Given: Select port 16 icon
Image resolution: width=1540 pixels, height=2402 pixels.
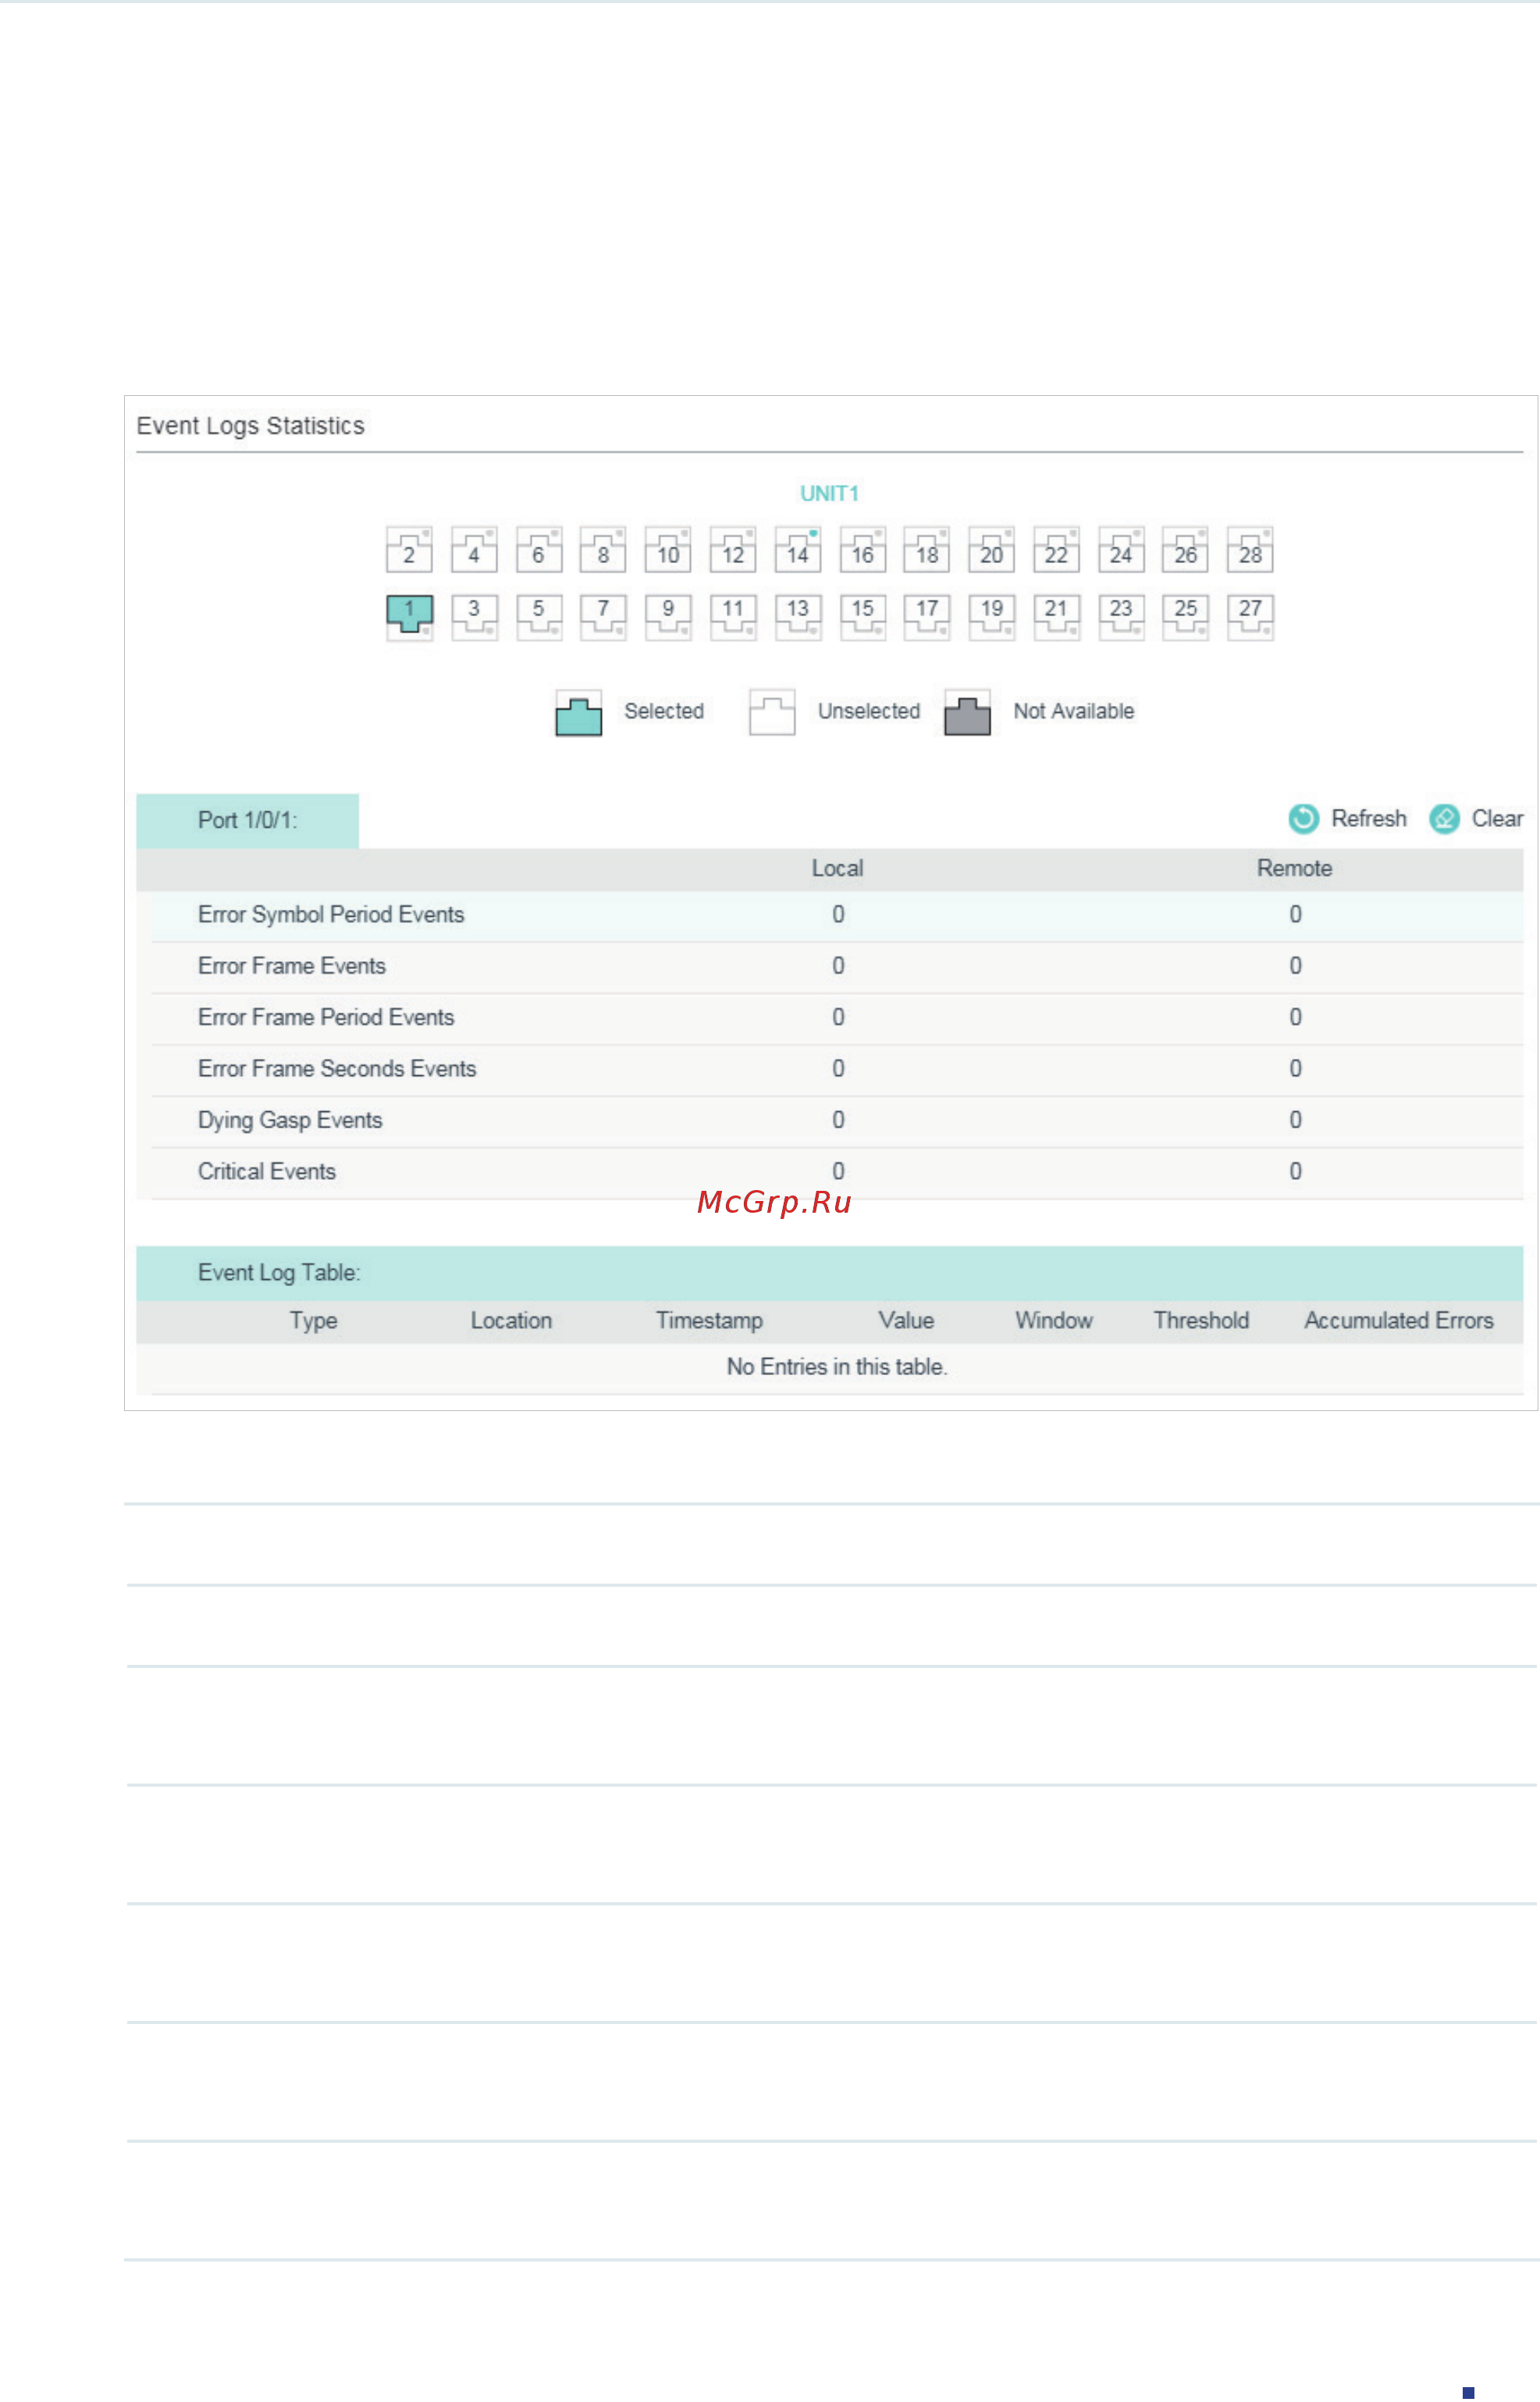Looking at the screenshot, I should point(863,549).
